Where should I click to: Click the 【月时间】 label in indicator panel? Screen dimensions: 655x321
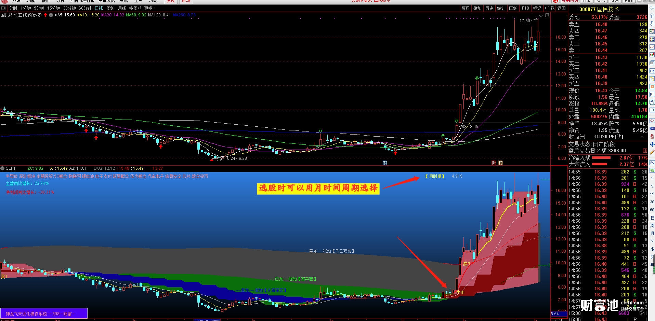tap(435, 176)
